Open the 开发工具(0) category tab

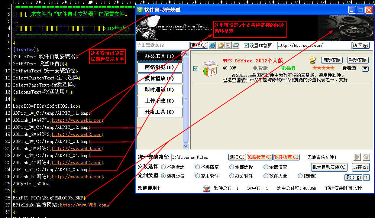(x=159, y=112)
